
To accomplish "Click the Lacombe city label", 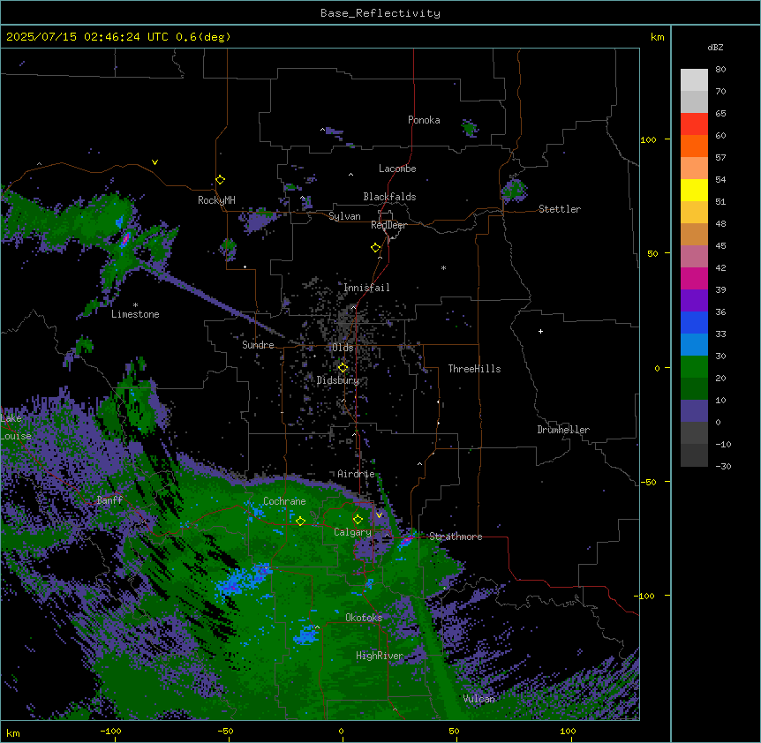I will [397, 169].
